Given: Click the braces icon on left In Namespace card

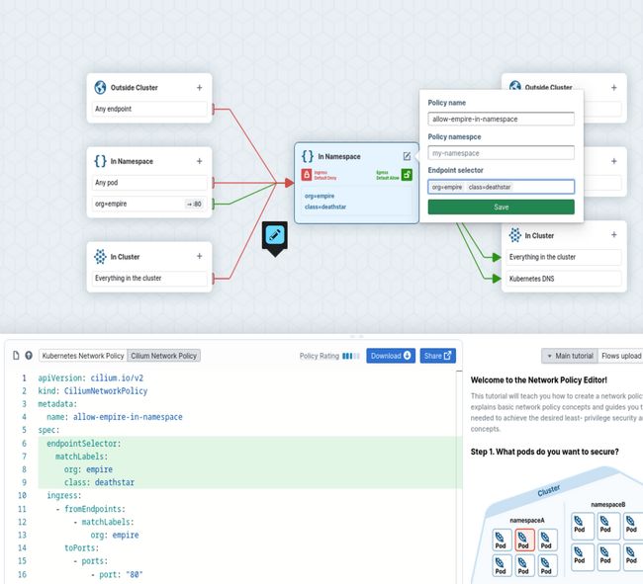Looking at the screenshot, I should pyautogui.click(x=100, y=161).
